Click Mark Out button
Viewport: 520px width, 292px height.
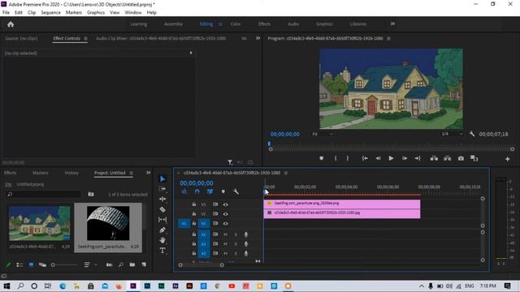pyautogui.click(x=348, y=159)
